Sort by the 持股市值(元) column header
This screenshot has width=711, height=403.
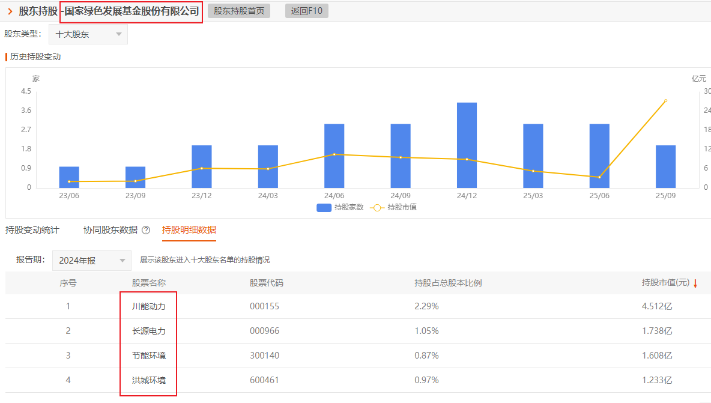(x=665, y=283)
